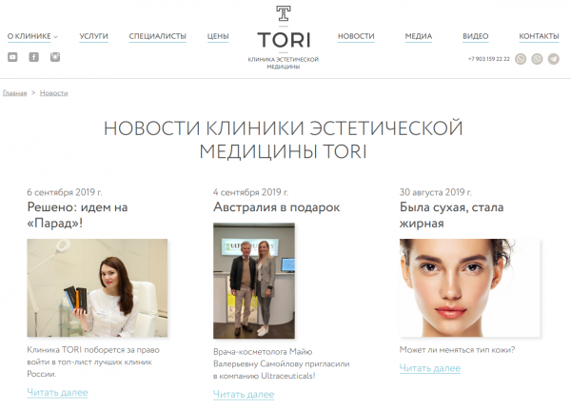
Task: Expand the О КЛИНИКЕ dropdown arrow
Action: [56, 37]
